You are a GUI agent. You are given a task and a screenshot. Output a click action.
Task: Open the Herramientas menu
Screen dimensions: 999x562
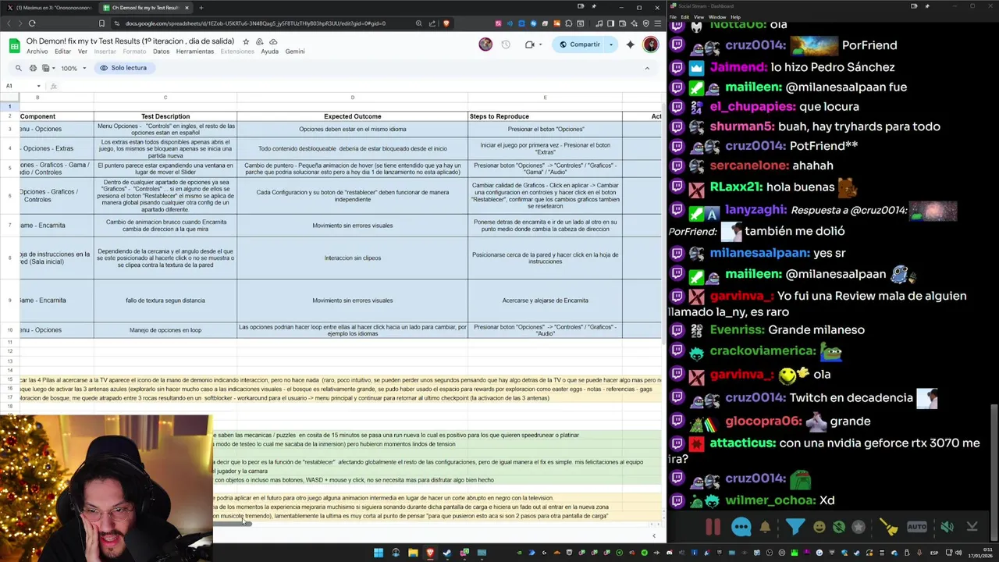coord(194,52)
